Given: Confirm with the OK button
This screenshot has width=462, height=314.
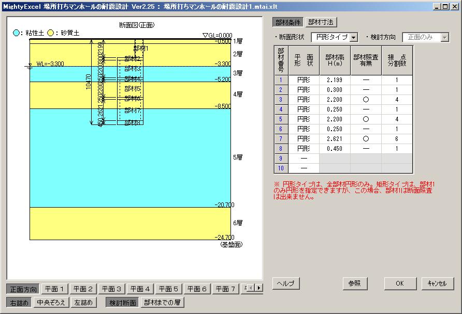Looking at the screenshot, I should click(400, 284).
